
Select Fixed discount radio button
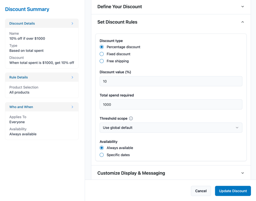point(101,54)
